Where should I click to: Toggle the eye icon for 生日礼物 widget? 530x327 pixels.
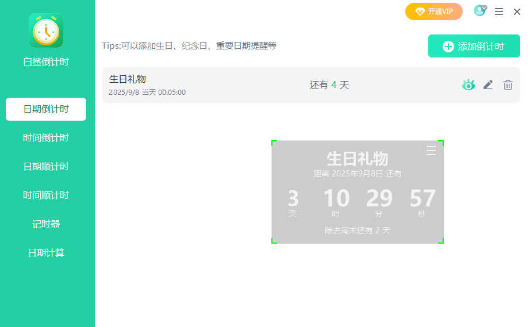tap(468, 85)
